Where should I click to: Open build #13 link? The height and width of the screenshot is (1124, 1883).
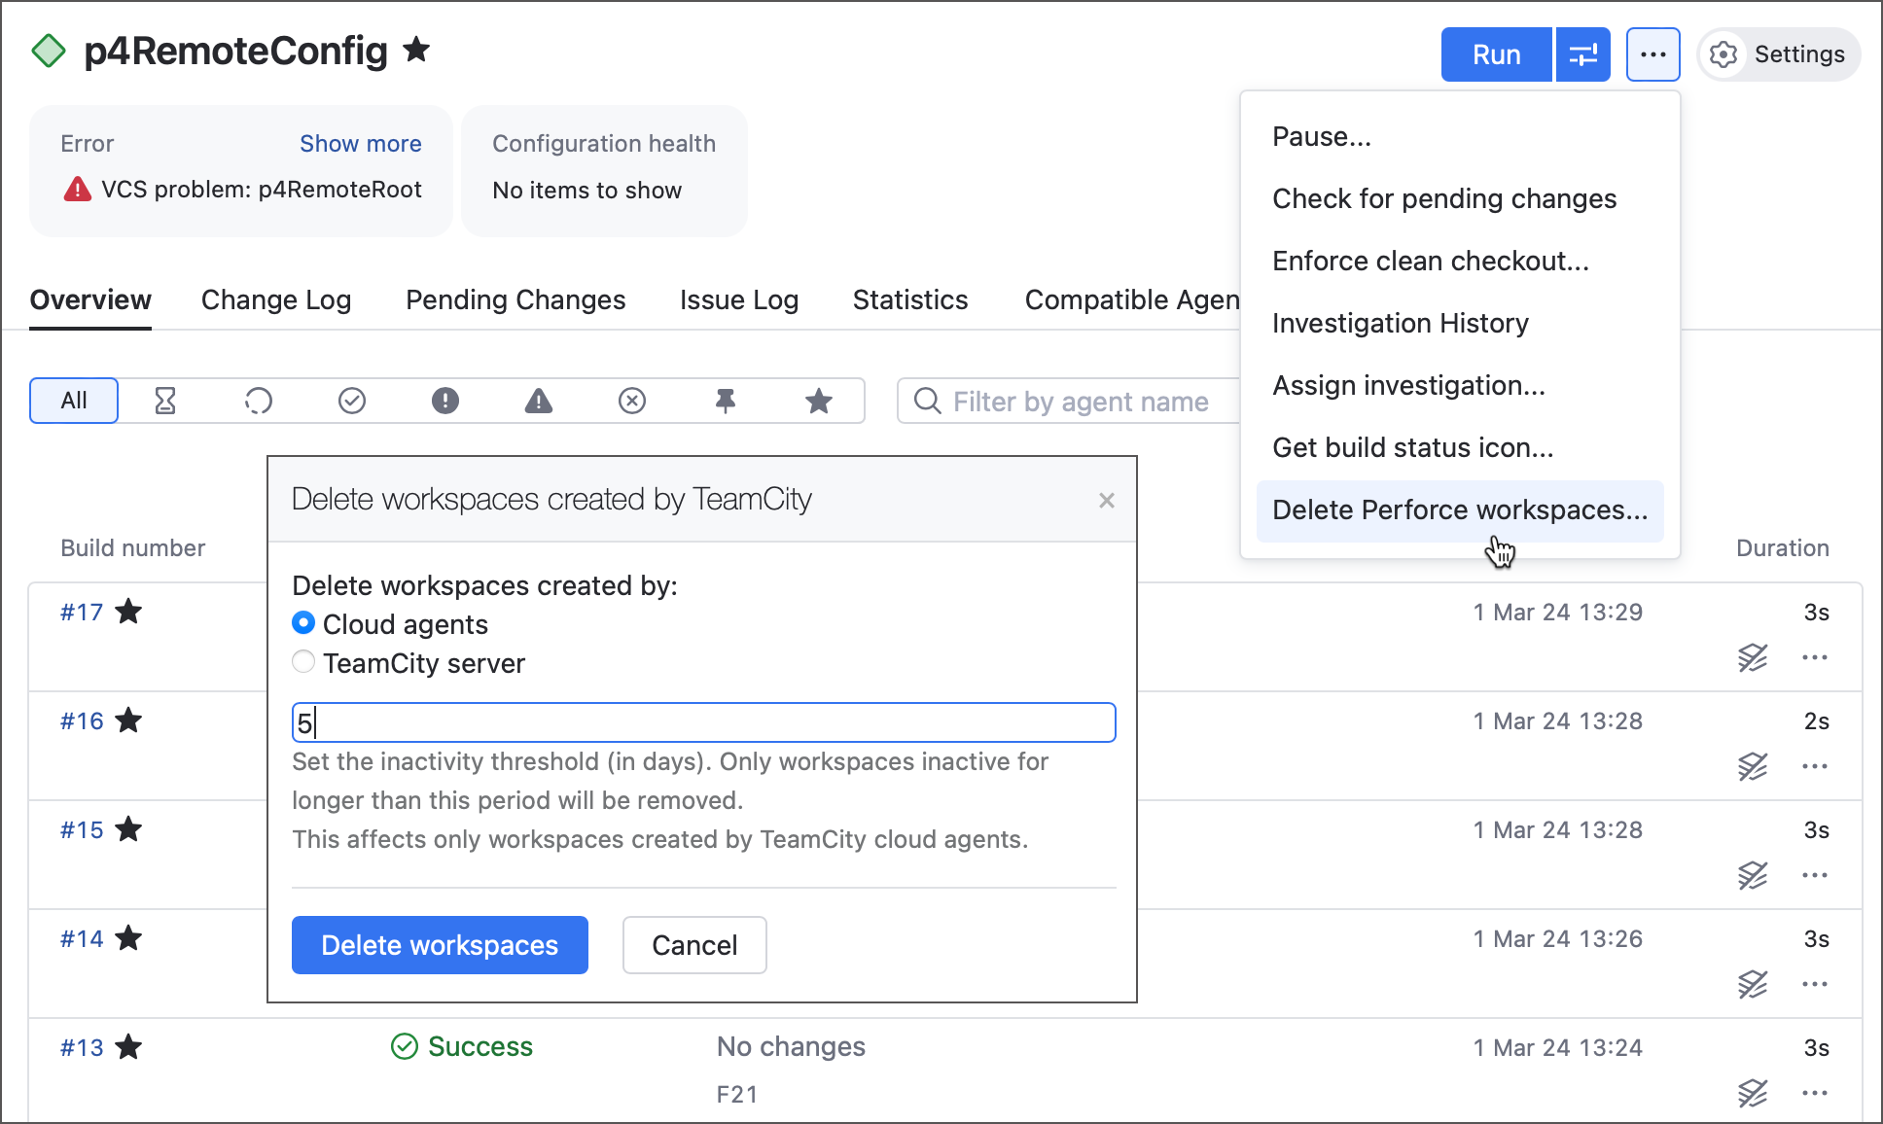[x=82, y=1047]
